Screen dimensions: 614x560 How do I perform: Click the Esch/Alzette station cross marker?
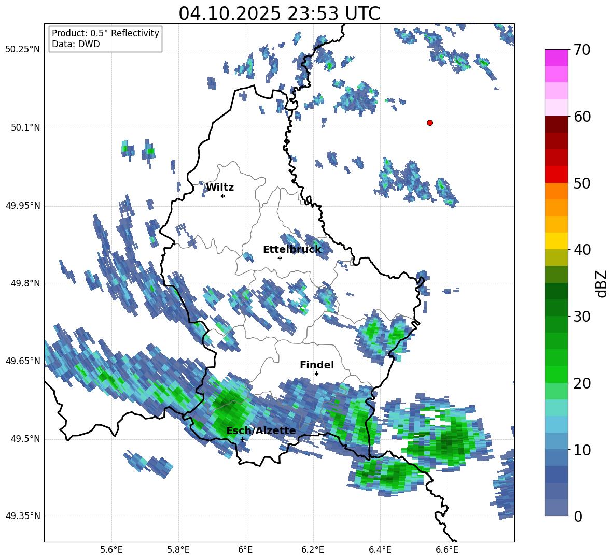[x=242, y=439]
